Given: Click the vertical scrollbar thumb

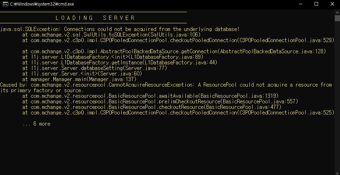Looking at the screenshot, I should 338,18.
